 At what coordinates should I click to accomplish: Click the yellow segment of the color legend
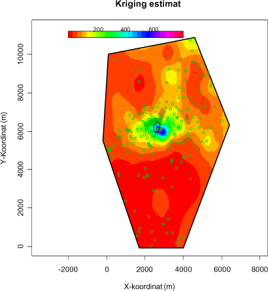coord(89,35)
